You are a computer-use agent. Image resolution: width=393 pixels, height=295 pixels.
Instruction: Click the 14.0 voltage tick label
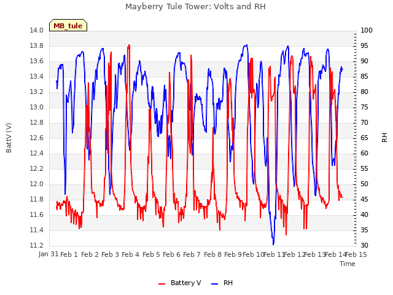[37, 31]
